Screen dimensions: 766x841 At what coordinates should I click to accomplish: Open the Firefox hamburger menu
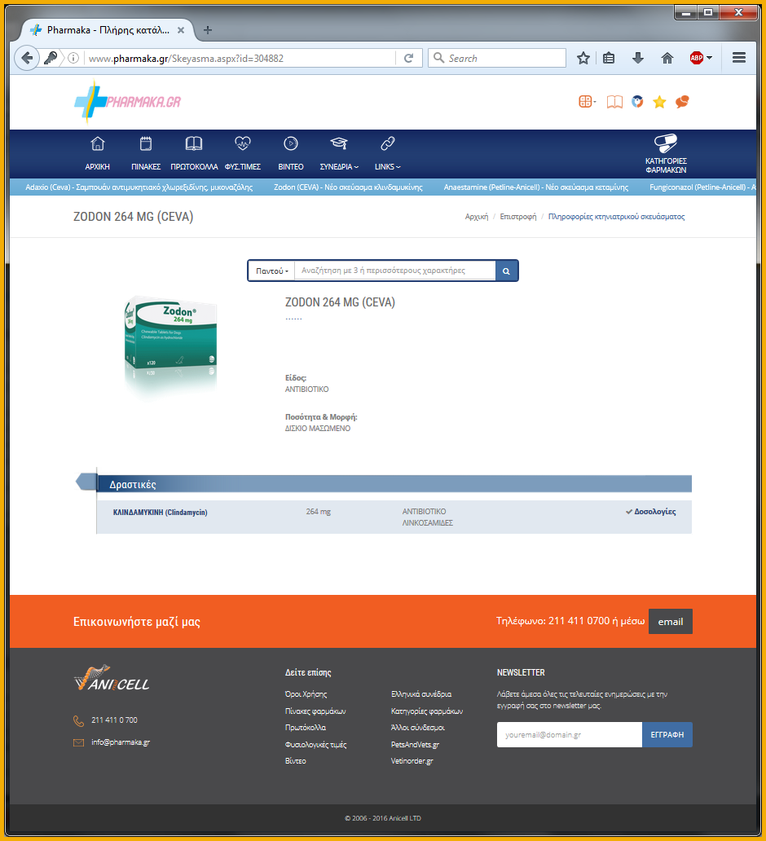pos(739,58)
